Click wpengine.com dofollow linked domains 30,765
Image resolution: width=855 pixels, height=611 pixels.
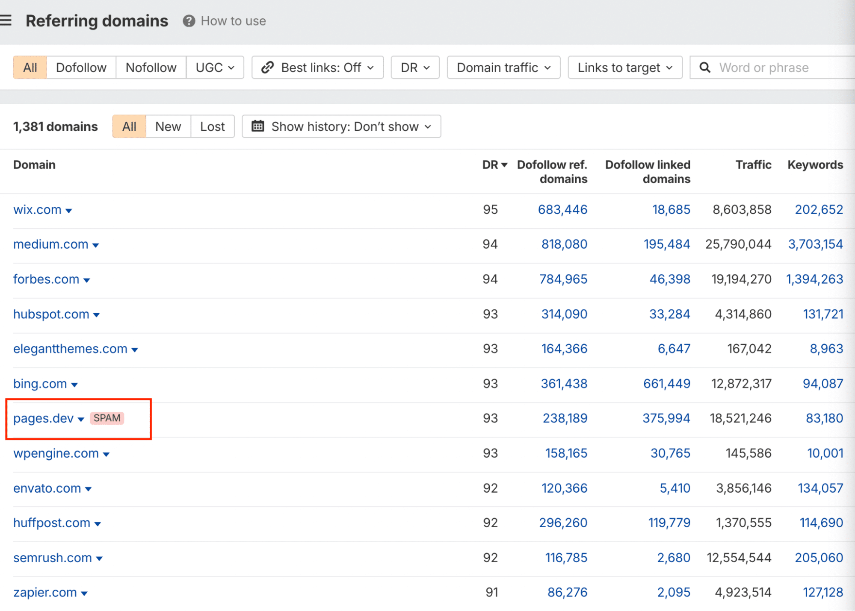tap(670, 453)
